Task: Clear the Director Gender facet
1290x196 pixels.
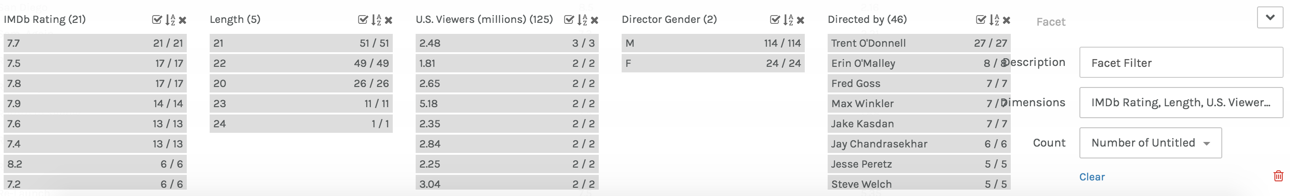Action: pos(800,20)
